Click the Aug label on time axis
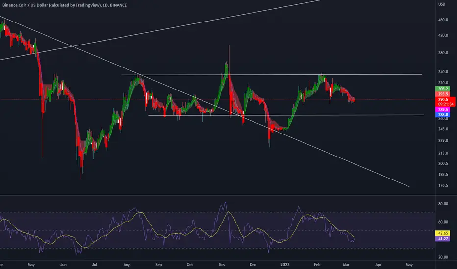This screenshot has width=457, height=269. tap(127, 265)
